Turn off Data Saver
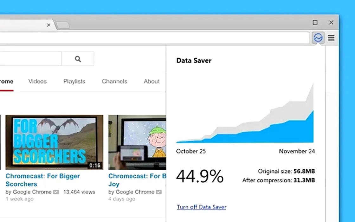355x222 pixels. 202,207
